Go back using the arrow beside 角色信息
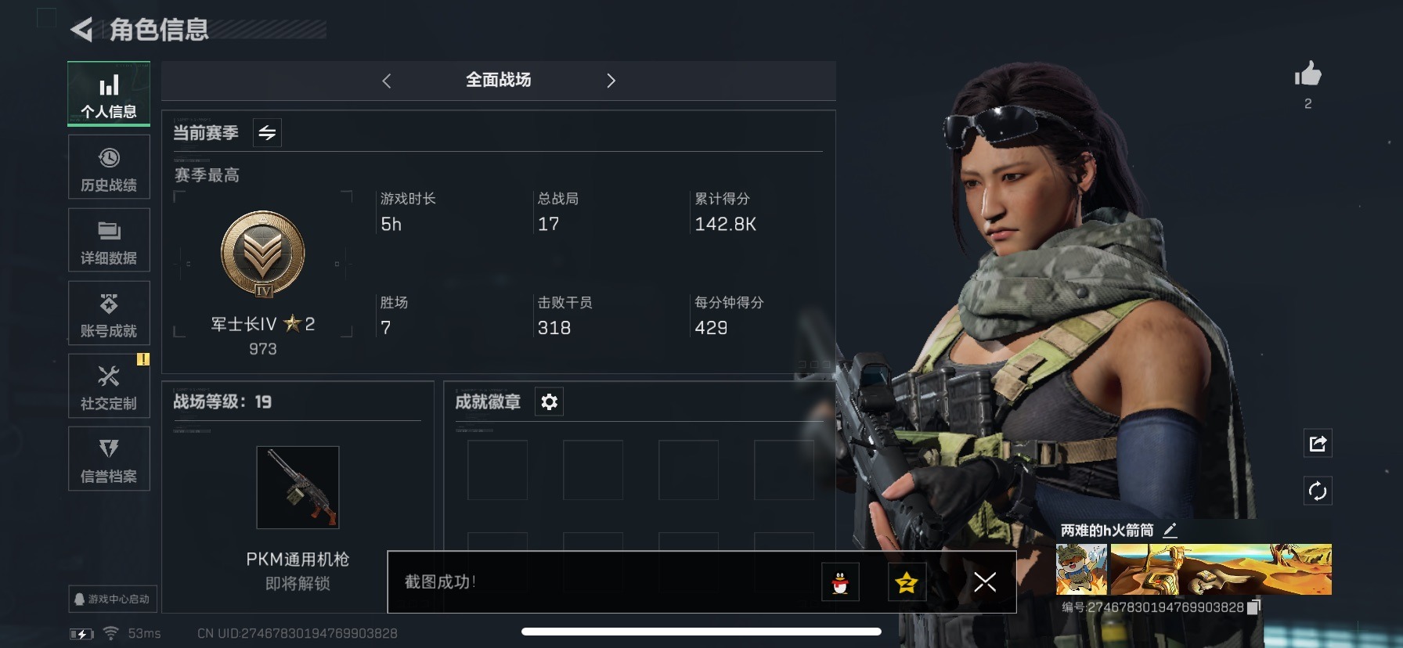 coord(81,30)
